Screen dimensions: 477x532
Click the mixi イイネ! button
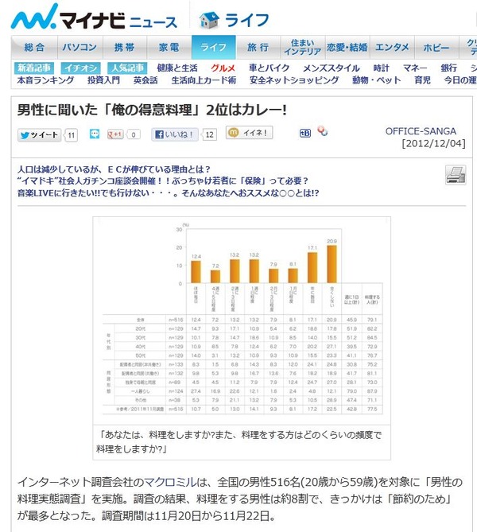250,133
